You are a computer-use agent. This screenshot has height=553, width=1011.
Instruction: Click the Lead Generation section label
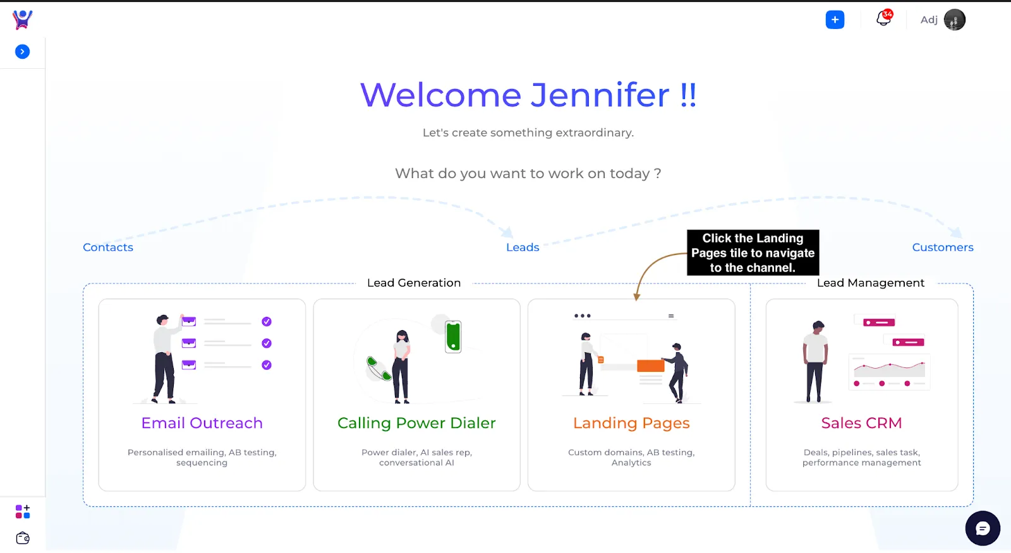click(x=414, y=283)
